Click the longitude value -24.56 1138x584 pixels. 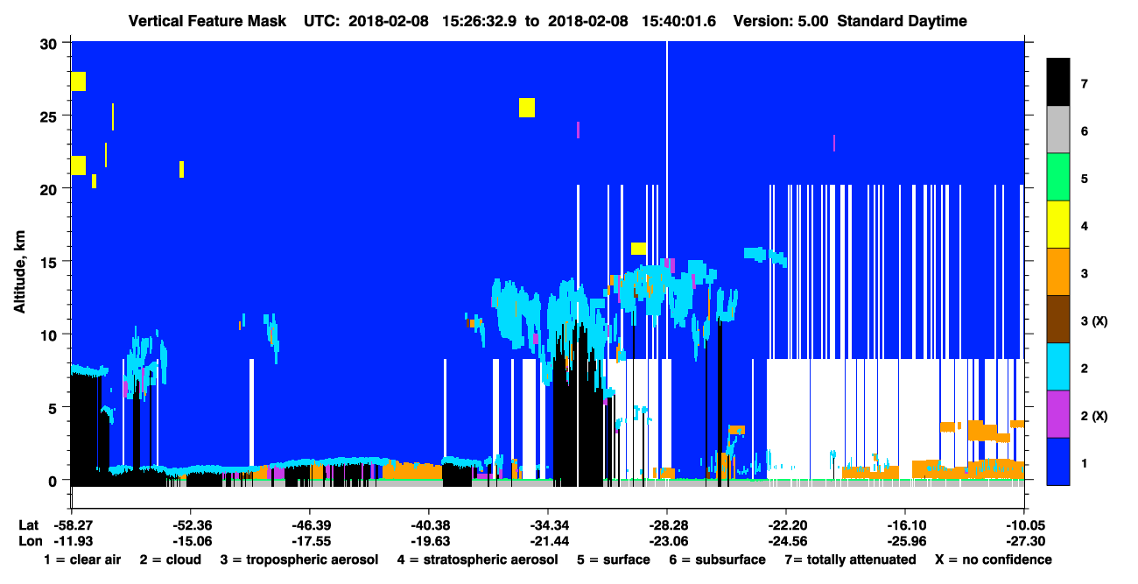click(786, 541)
